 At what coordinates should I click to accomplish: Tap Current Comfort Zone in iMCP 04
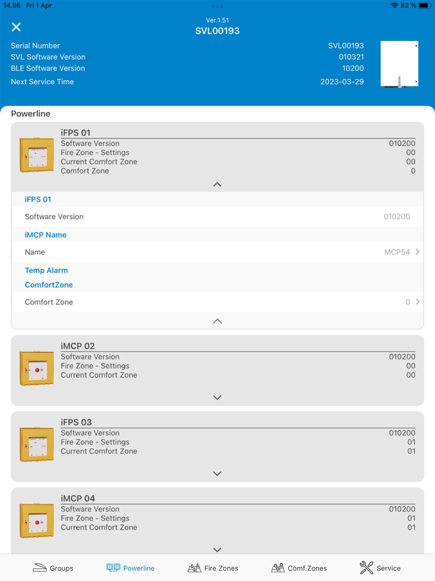(99, 528)
